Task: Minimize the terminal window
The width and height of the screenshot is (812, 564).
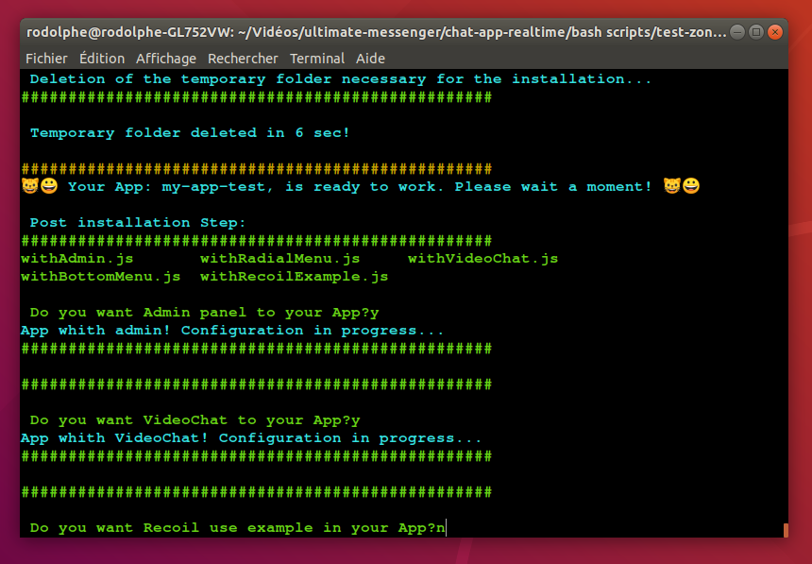Action: click(x=737, y=31)
